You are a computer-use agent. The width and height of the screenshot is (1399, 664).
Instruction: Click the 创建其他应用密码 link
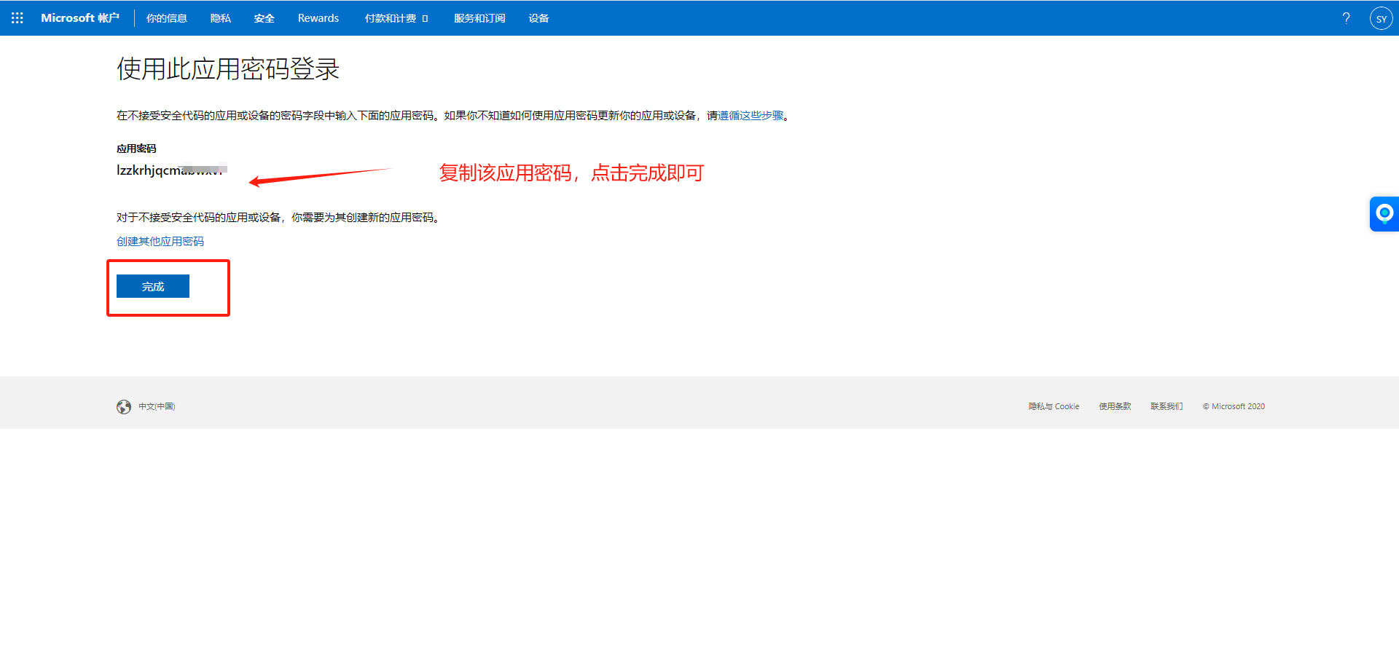click(160, 242)
